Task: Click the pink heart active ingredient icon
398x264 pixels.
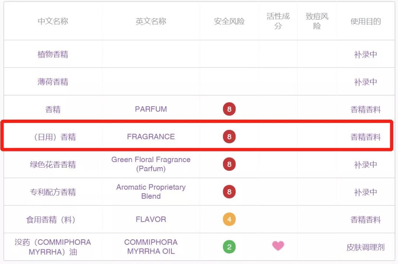Action: click(x=278, y=246)
